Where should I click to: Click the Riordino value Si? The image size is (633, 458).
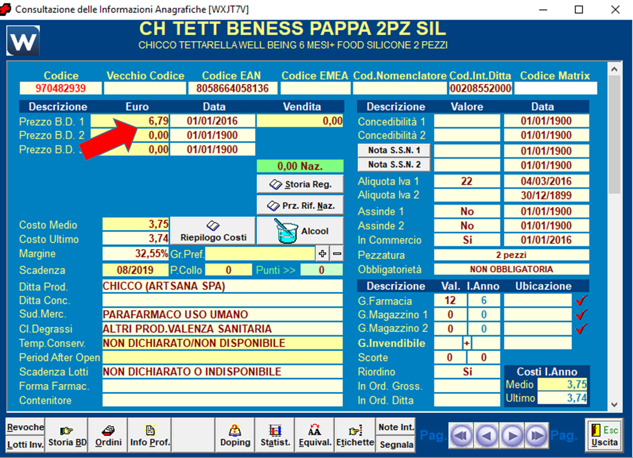[x=467, y=372]
